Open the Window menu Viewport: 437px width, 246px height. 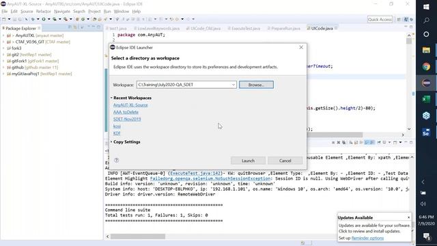pyautogui.click(x=122, y=12)
